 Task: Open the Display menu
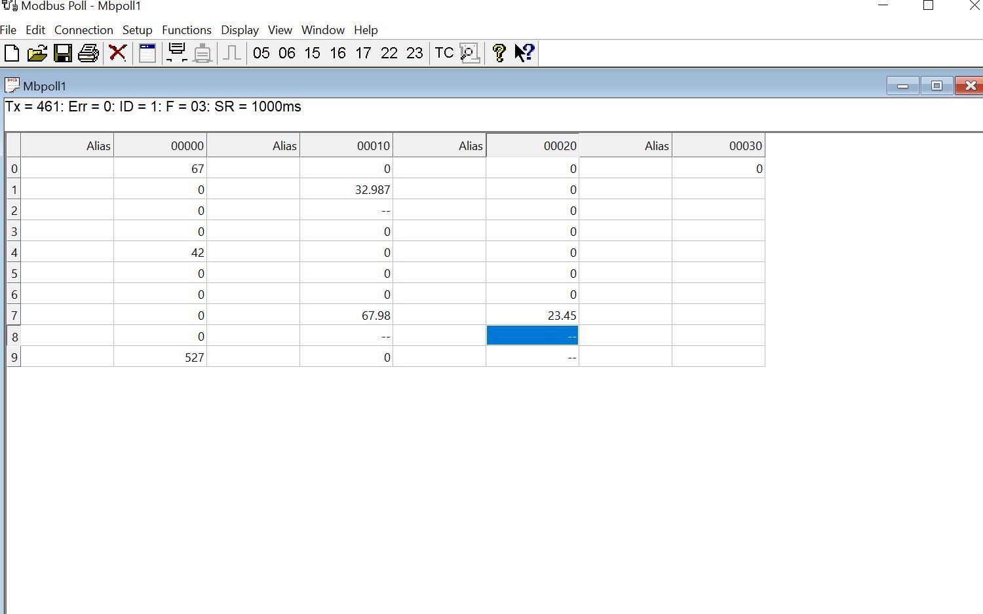(240, 29)
